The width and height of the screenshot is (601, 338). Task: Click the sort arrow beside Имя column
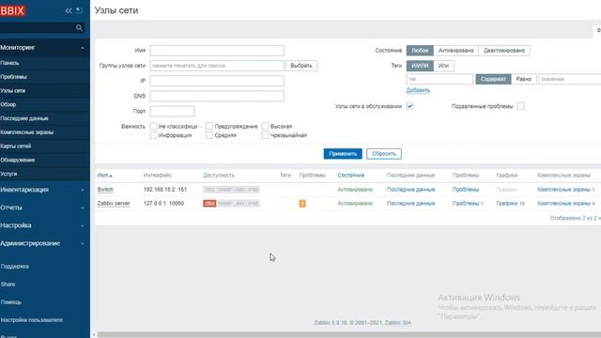pyautogui.click(x=111, y=176)
